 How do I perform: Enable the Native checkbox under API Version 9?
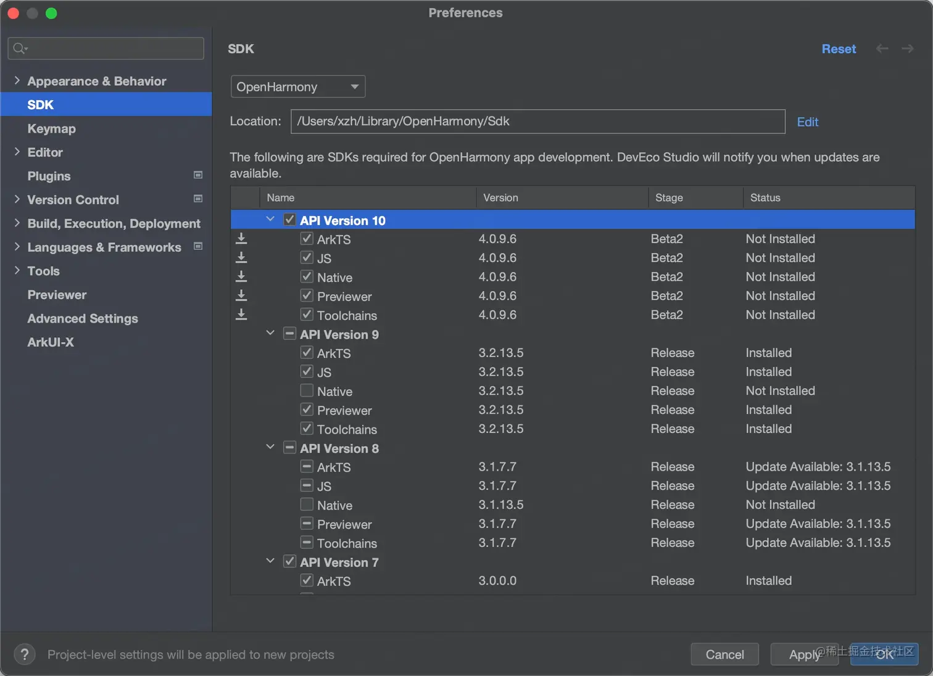(x=307, y=390)
